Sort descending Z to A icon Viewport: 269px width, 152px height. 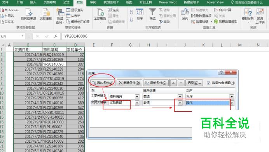point(131,20)
